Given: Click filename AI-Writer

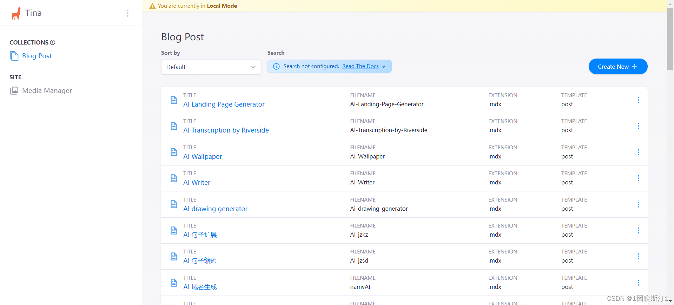Looking at the screenshot, I should pyautogui.click(x=362, y=183).
